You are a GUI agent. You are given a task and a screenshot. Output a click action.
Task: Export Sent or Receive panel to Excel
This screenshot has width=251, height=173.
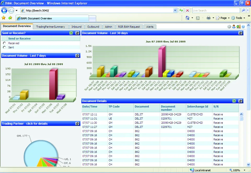tap(71, 33)
